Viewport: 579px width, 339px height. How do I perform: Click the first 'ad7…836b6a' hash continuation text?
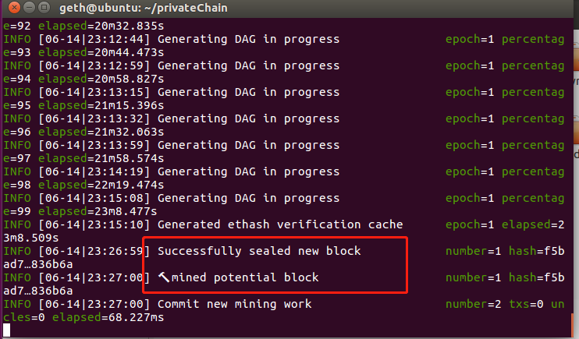pos(38,264)
